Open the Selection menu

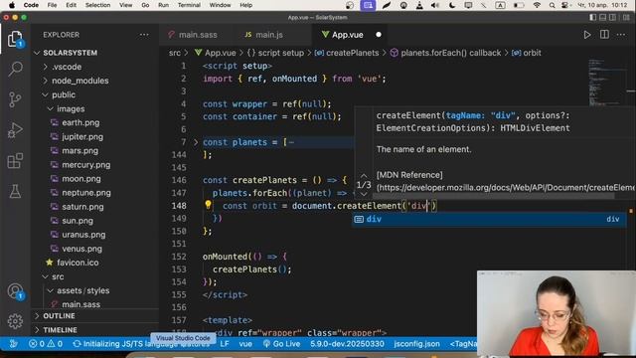(x=97, y=5)
